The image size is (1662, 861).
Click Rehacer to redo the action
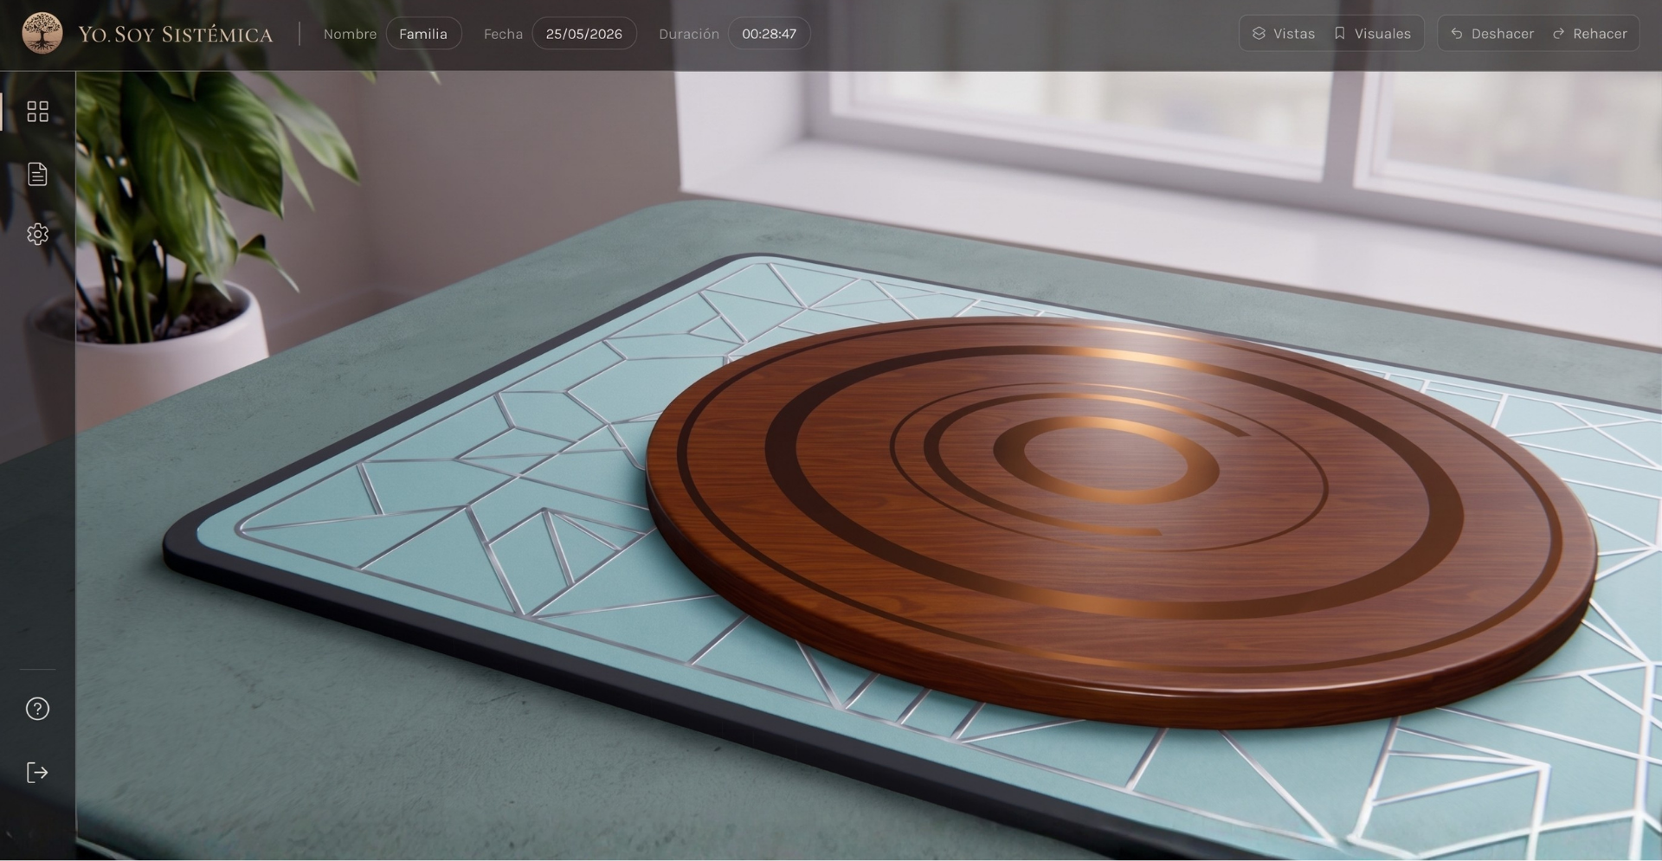1590,34
